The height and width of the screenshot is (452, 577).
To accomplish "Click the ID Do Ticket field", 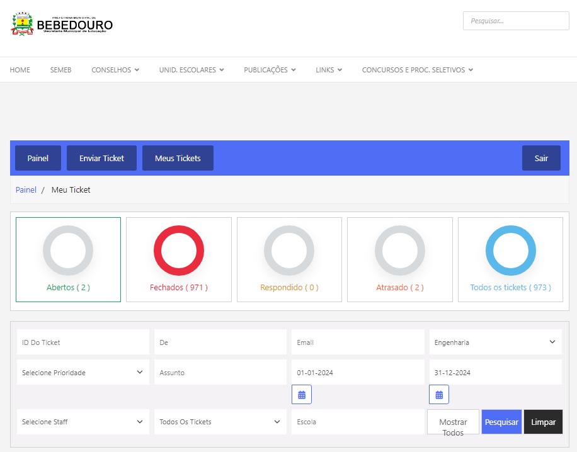I will click(x=83, y=342).
